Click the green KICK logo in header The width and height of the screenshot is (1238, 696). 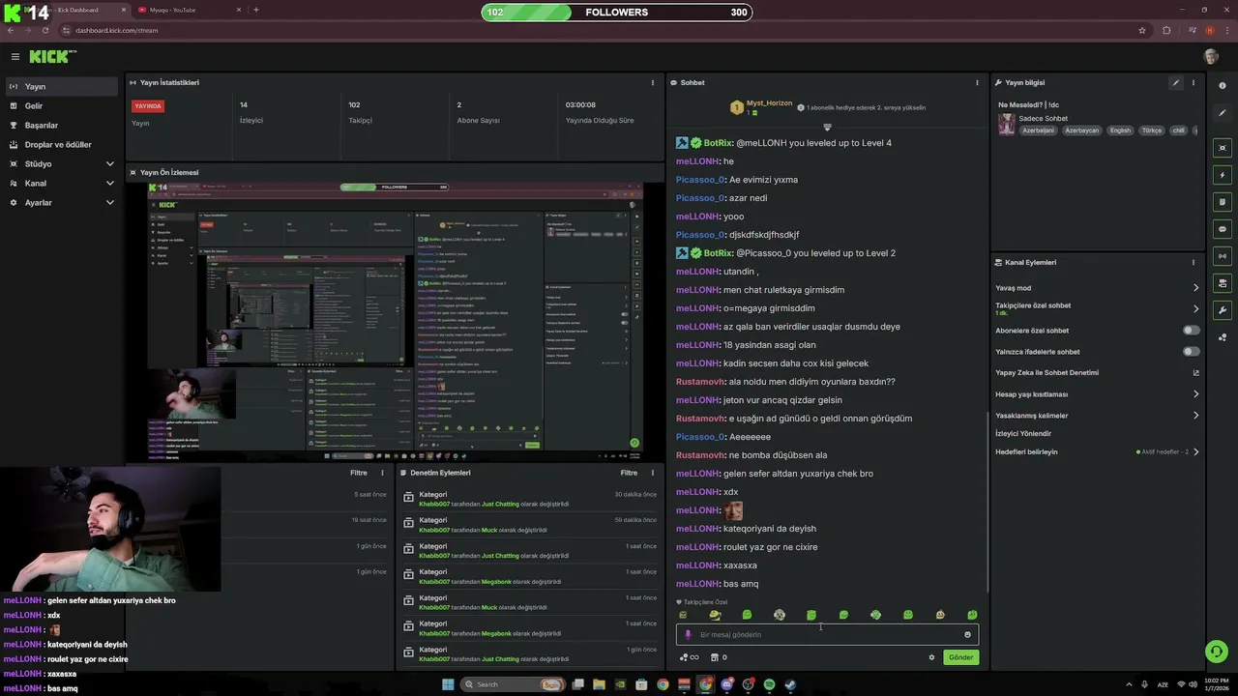52,57
